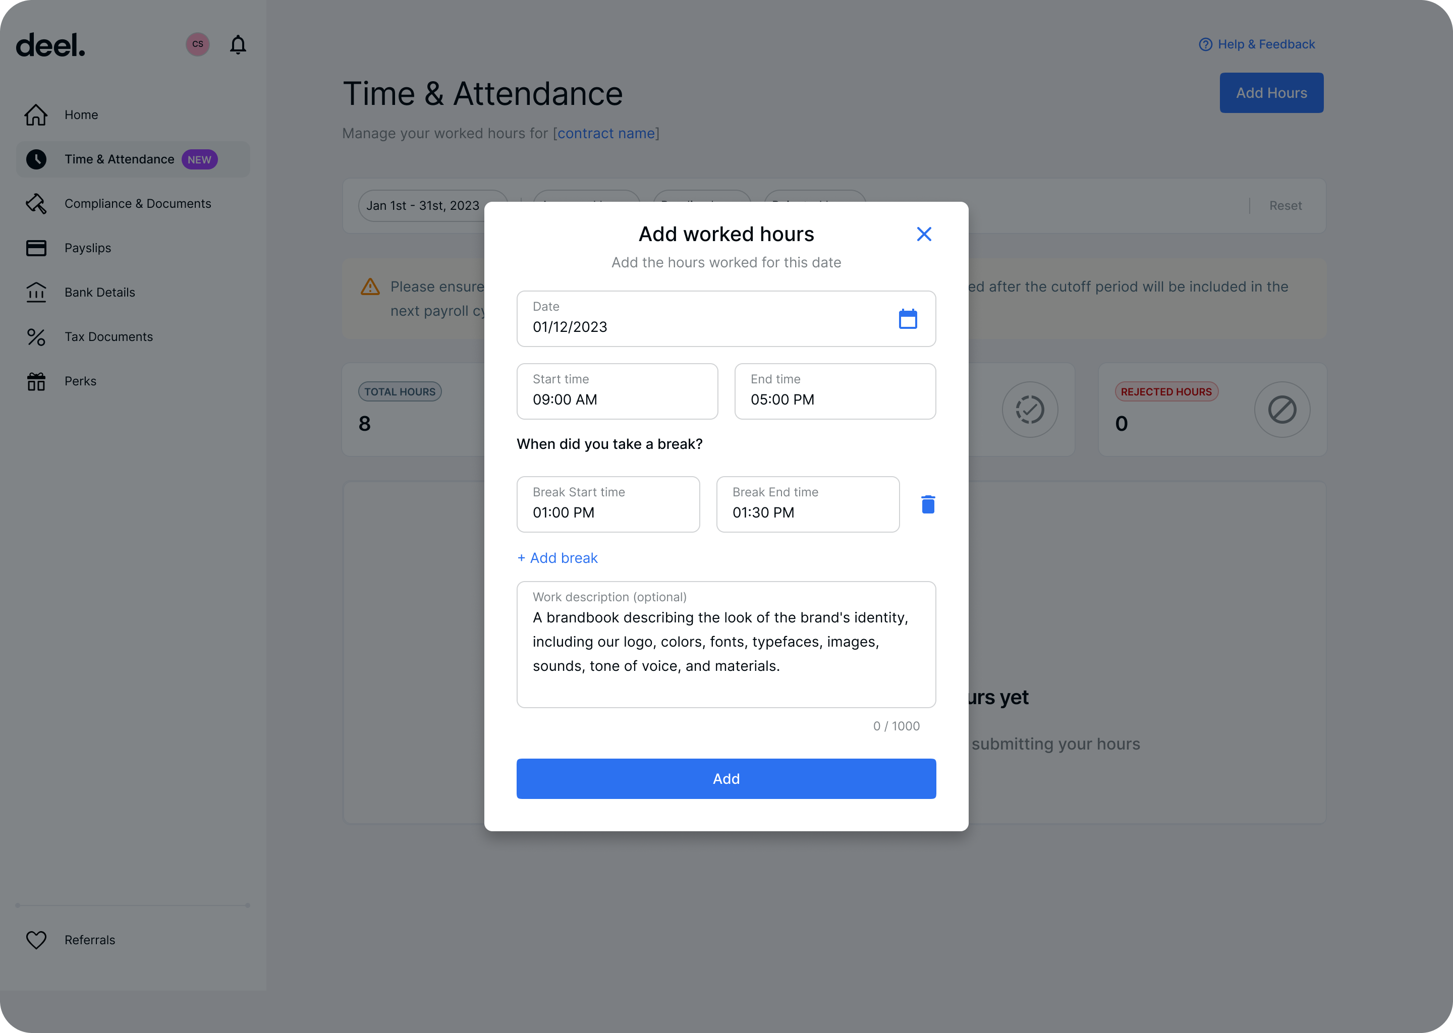Edit Break End time 01:30 PM

click(x=808, y=504)
